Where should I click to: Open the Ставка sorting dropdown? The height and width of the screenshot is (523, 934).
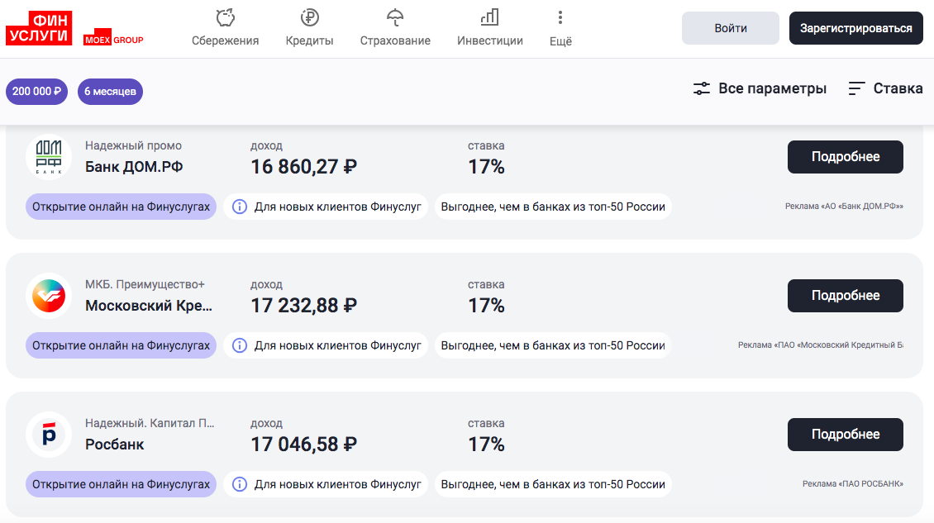point(886,88)
